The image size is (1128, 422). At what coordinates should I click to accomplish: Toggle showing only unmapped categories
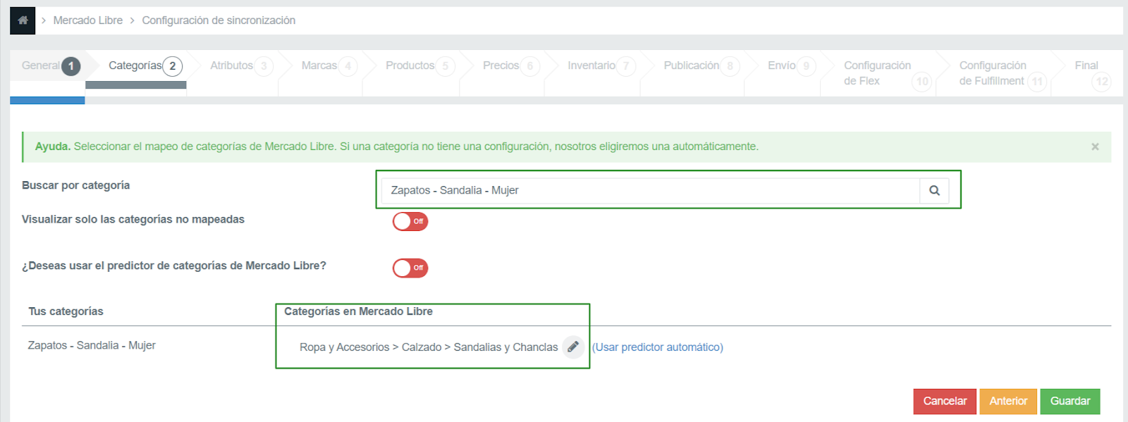410,221
